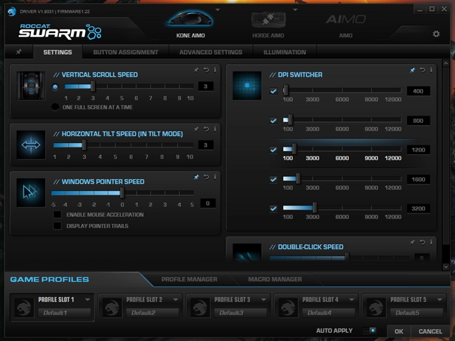Open Profile Slot 2 dropdown arrow
Viewport: 455px width, 341px height.
[x=176, y=300]
